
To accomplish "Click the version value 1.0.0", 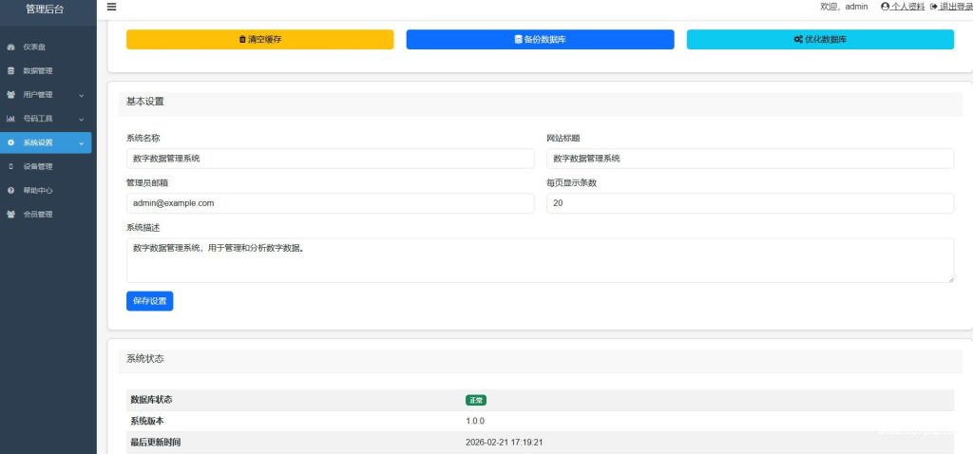I will 475,421.
